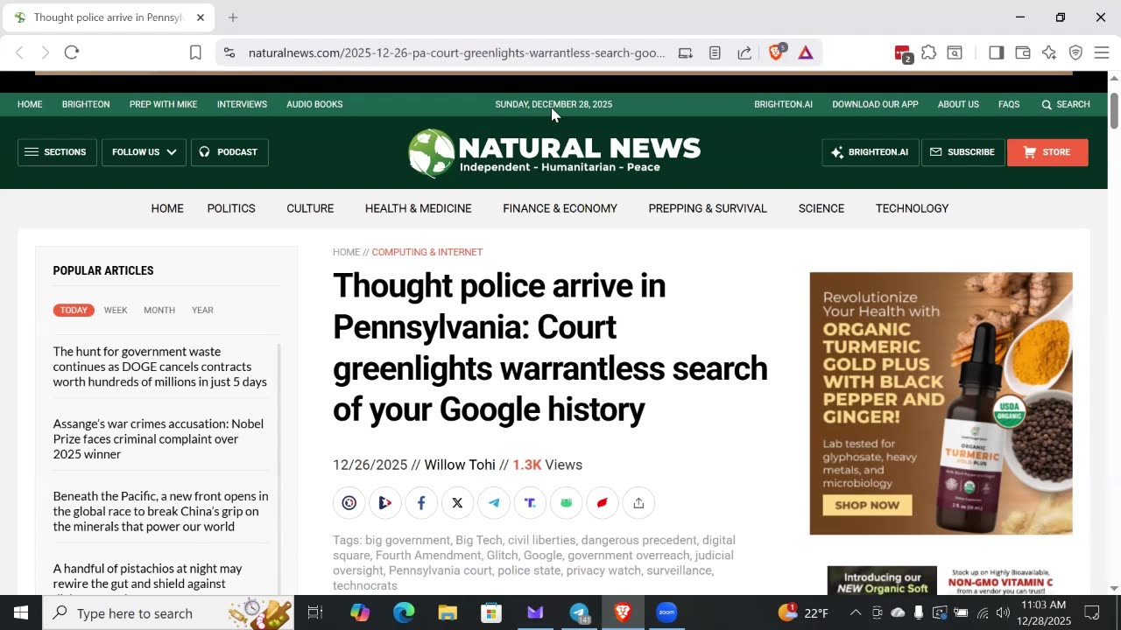Open Microsoft Edge from taskbar
Viewport: 1121px width, 630px height.
[x=404, y=612]
